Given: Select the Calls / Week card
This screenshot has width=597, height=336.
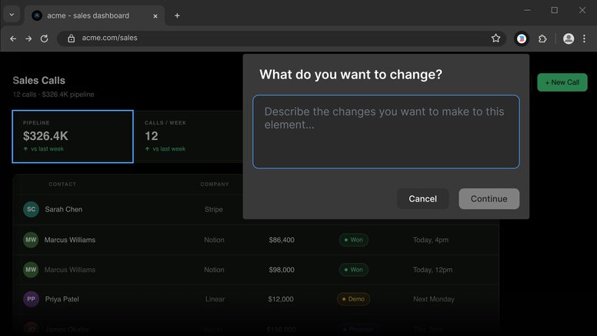Looking at the screenshot, I should 188,137.
